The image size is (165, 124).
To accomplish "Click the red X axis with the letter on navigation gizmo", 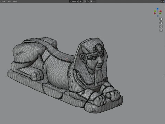I will click(161, 11).
